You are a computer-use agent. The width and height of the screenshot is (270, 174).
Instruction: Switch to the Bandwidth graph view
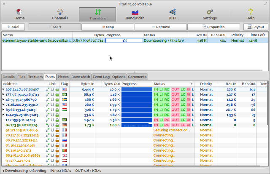pyautogui.click(x=135, y=14)
